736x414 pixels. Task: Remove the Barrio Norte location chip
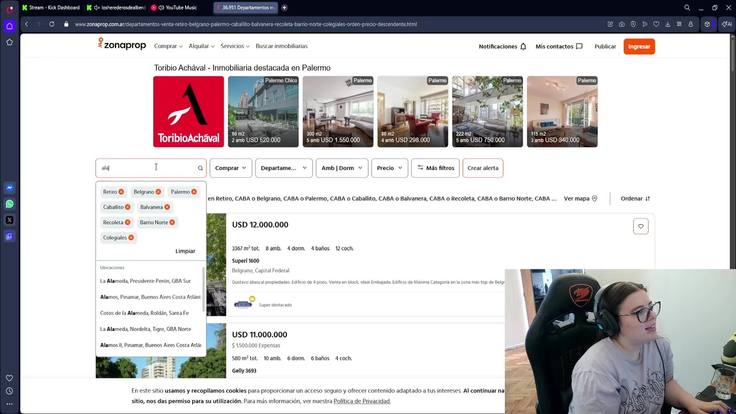coord(172,223)
